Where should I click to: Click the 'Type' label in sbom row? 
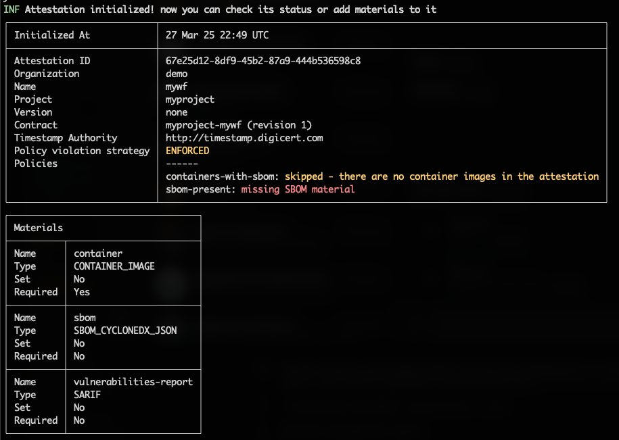click(x=25, y=331)
